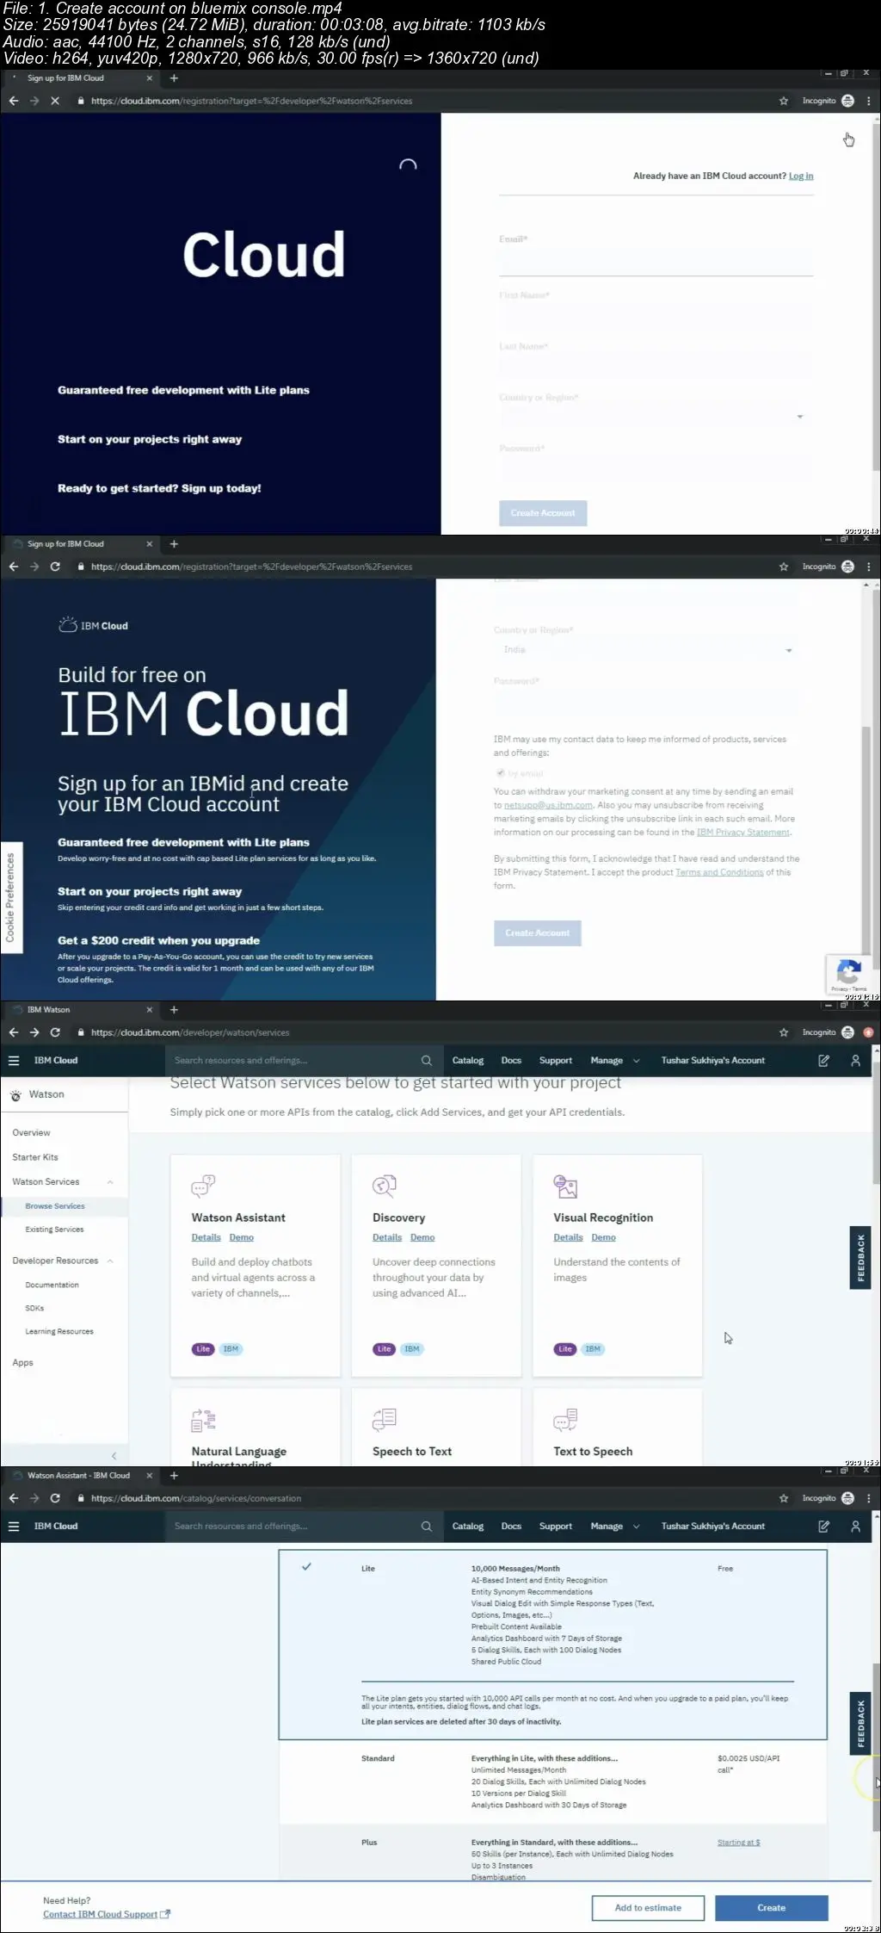The height and width of the screenshot is (1933, 881).
Task: Expand the Manage dropdown in the IBM Watson window
Action: [x=615, y=1060]
